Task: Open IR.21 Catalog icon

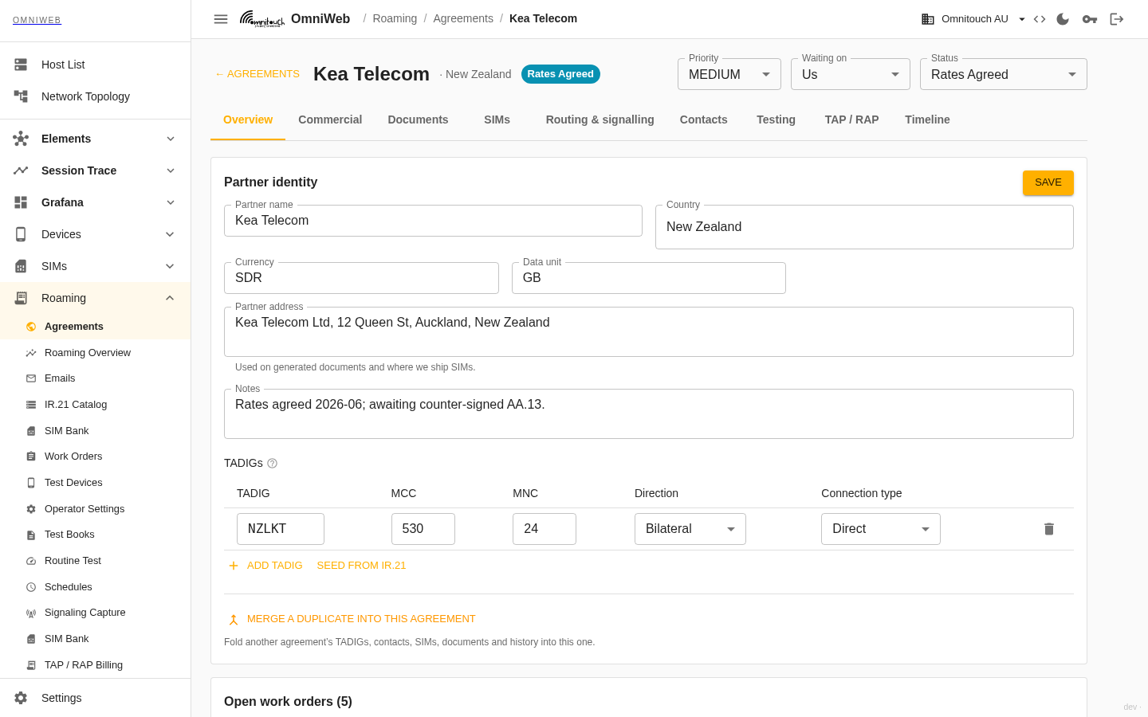Action: [x=31, y=405]
